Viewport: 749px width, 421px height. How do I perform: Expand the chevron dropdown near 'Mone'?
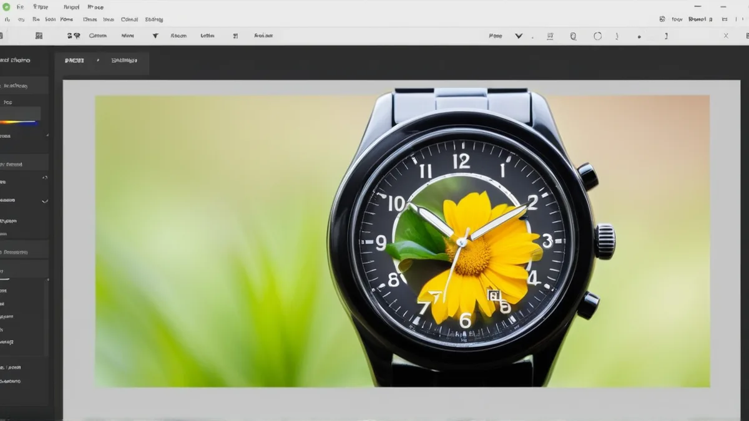pos(519,36)
